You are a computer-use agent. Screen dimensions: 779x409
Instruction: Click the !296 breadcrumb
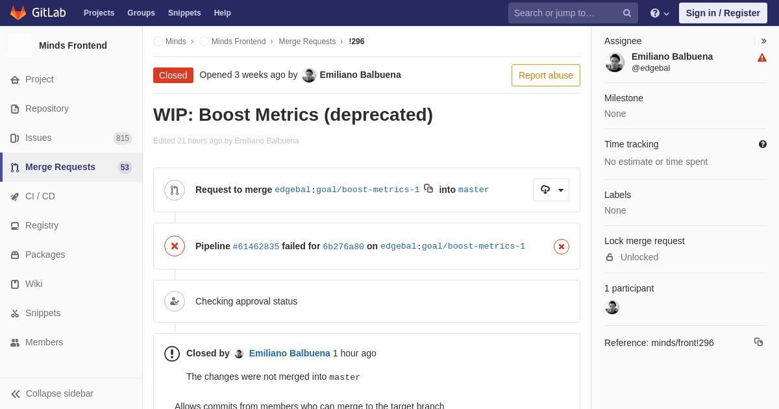click(356, 42)
